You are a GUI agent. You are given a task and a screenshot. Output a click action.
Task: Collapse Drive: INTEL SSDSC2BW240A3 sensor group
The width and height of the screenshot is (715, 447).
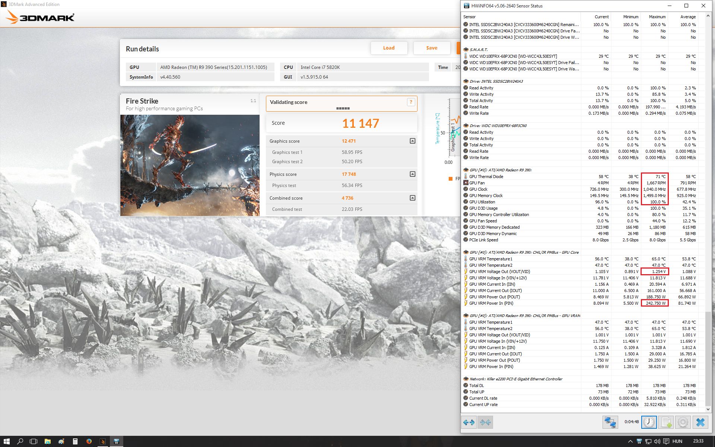coord(465,81)
